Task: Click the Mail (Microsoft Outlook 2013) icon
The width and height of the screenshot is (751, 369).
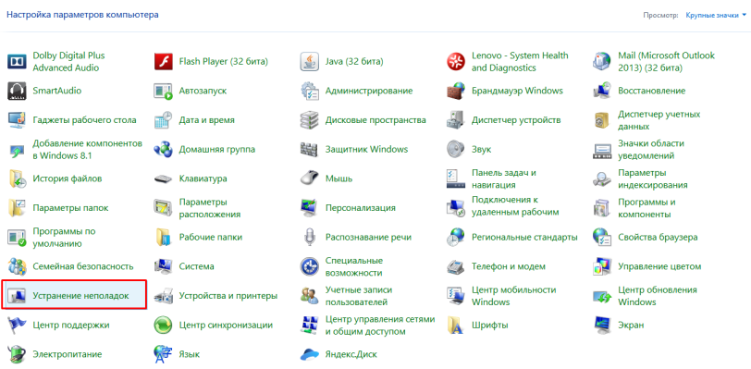Action: tap(602, 61)
